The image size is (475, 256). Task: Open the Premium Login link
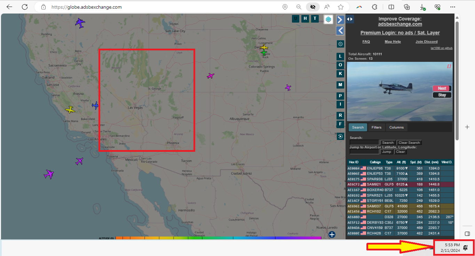click(400, 33)
